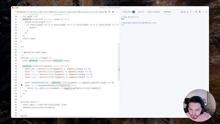Click the lightbulb code action on line 55
220x124 pixels.
[22, 85]
